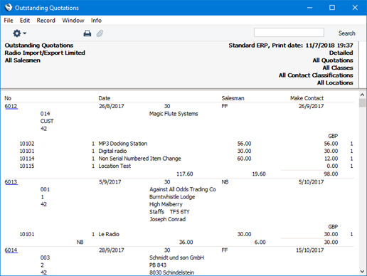This screenshot has height=276, width=367.
Task: Click the 'Make Contact' column header
Action: 307,98
